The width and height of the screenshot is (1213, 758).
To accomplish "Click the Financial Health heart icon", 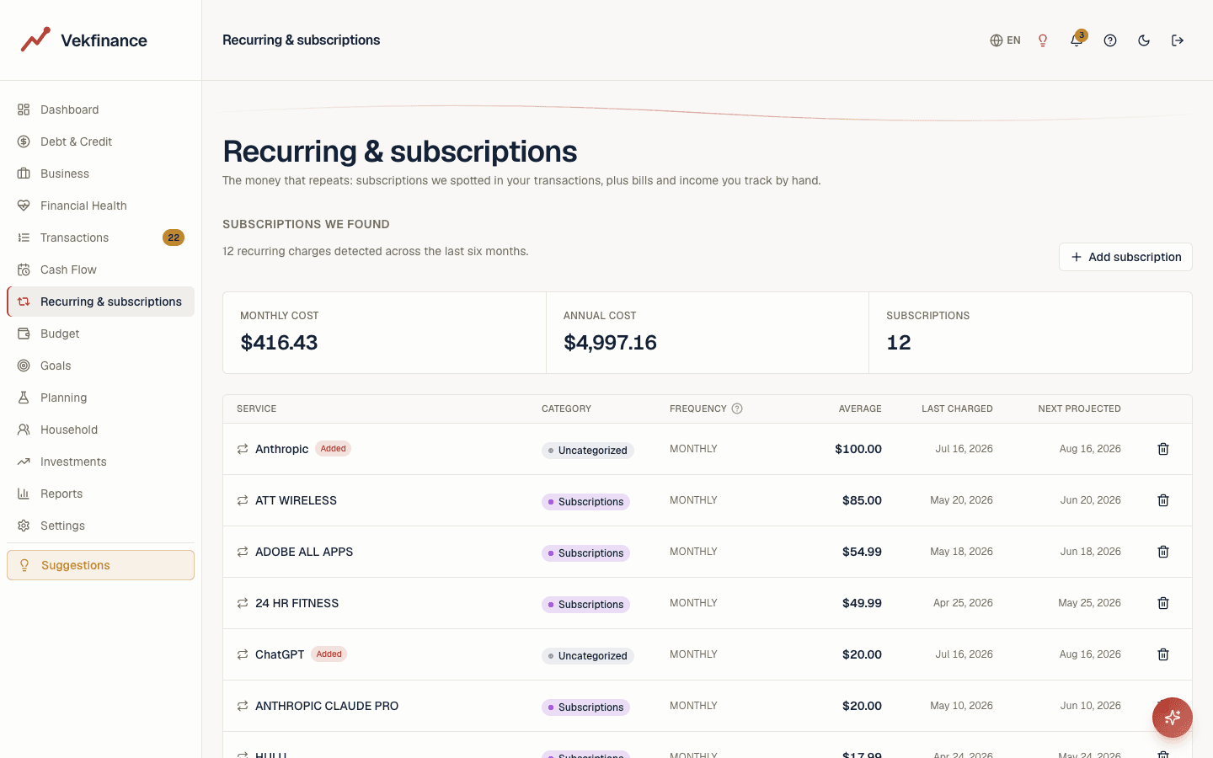I will (24, 206).
